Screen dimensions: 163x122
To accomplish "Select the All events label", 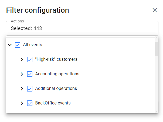I will 32,45.
